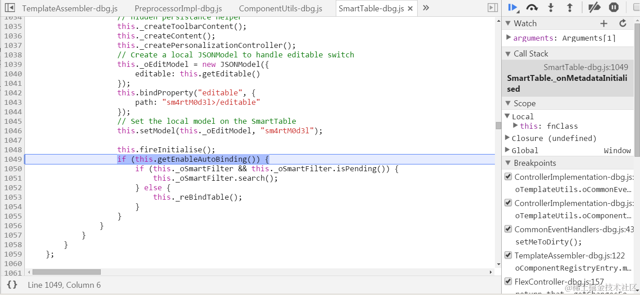Click the editor horizontal scrollbar left arrow
This screenshot has height=295, width=640.
pyautogui.click(x=29, y=272)
